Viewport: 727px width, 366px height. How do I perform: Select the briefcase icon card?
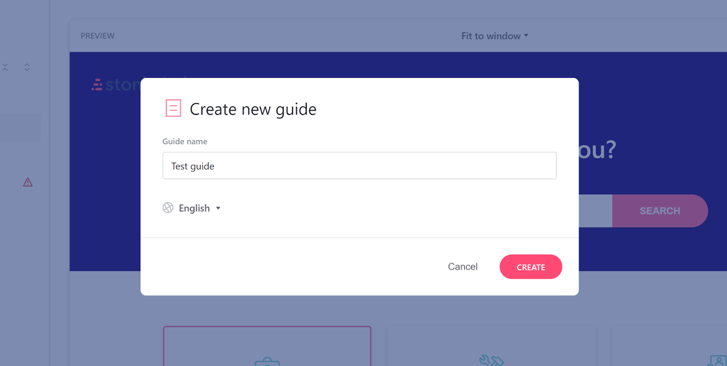pos(267,346)
